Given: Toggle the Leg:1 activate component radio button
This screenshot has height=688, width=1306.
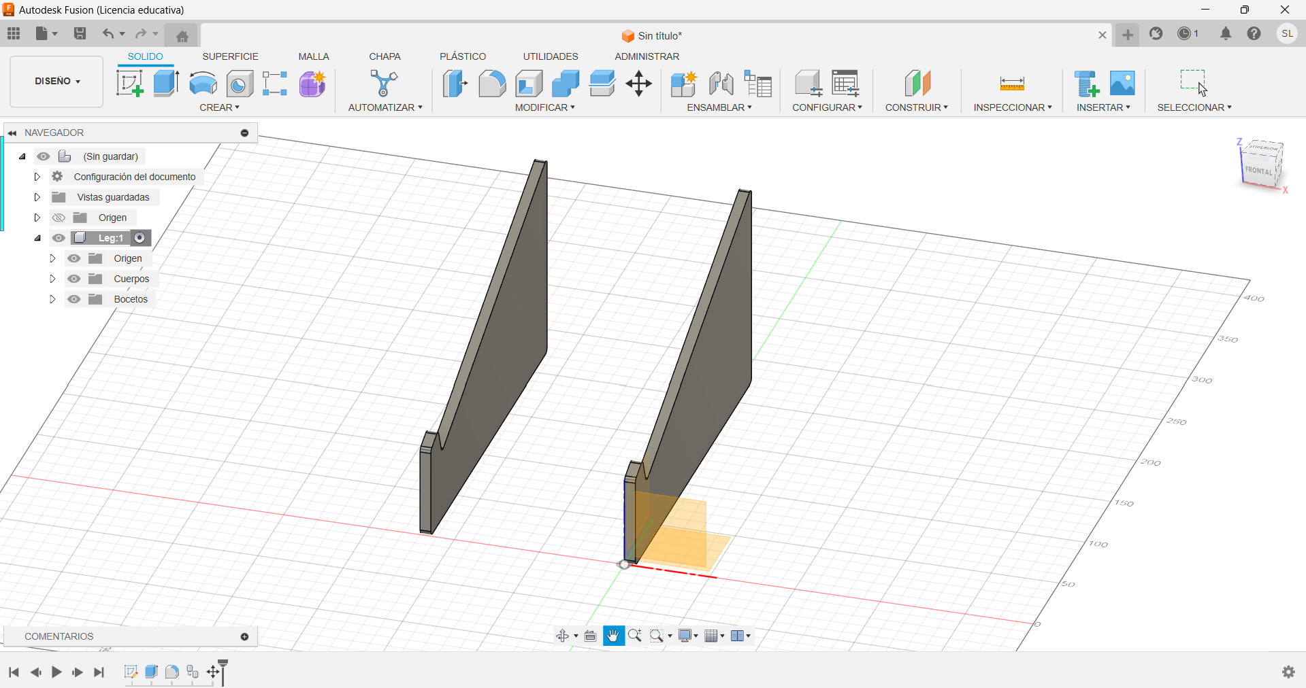Looking at the screenshot, I should [x=140, y=238].
